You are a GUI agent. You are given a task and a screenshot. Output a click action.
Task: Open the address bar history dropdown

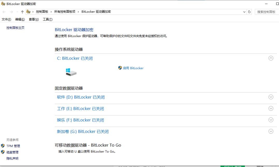coord(244,12)
